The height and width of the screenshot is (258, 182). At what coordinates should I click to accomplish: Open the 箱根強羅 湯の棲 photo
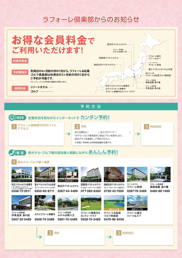160,174
